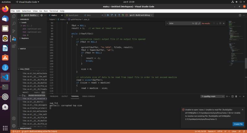Click the Create File button
Screen dimensions: 247x133
[238, 124]
